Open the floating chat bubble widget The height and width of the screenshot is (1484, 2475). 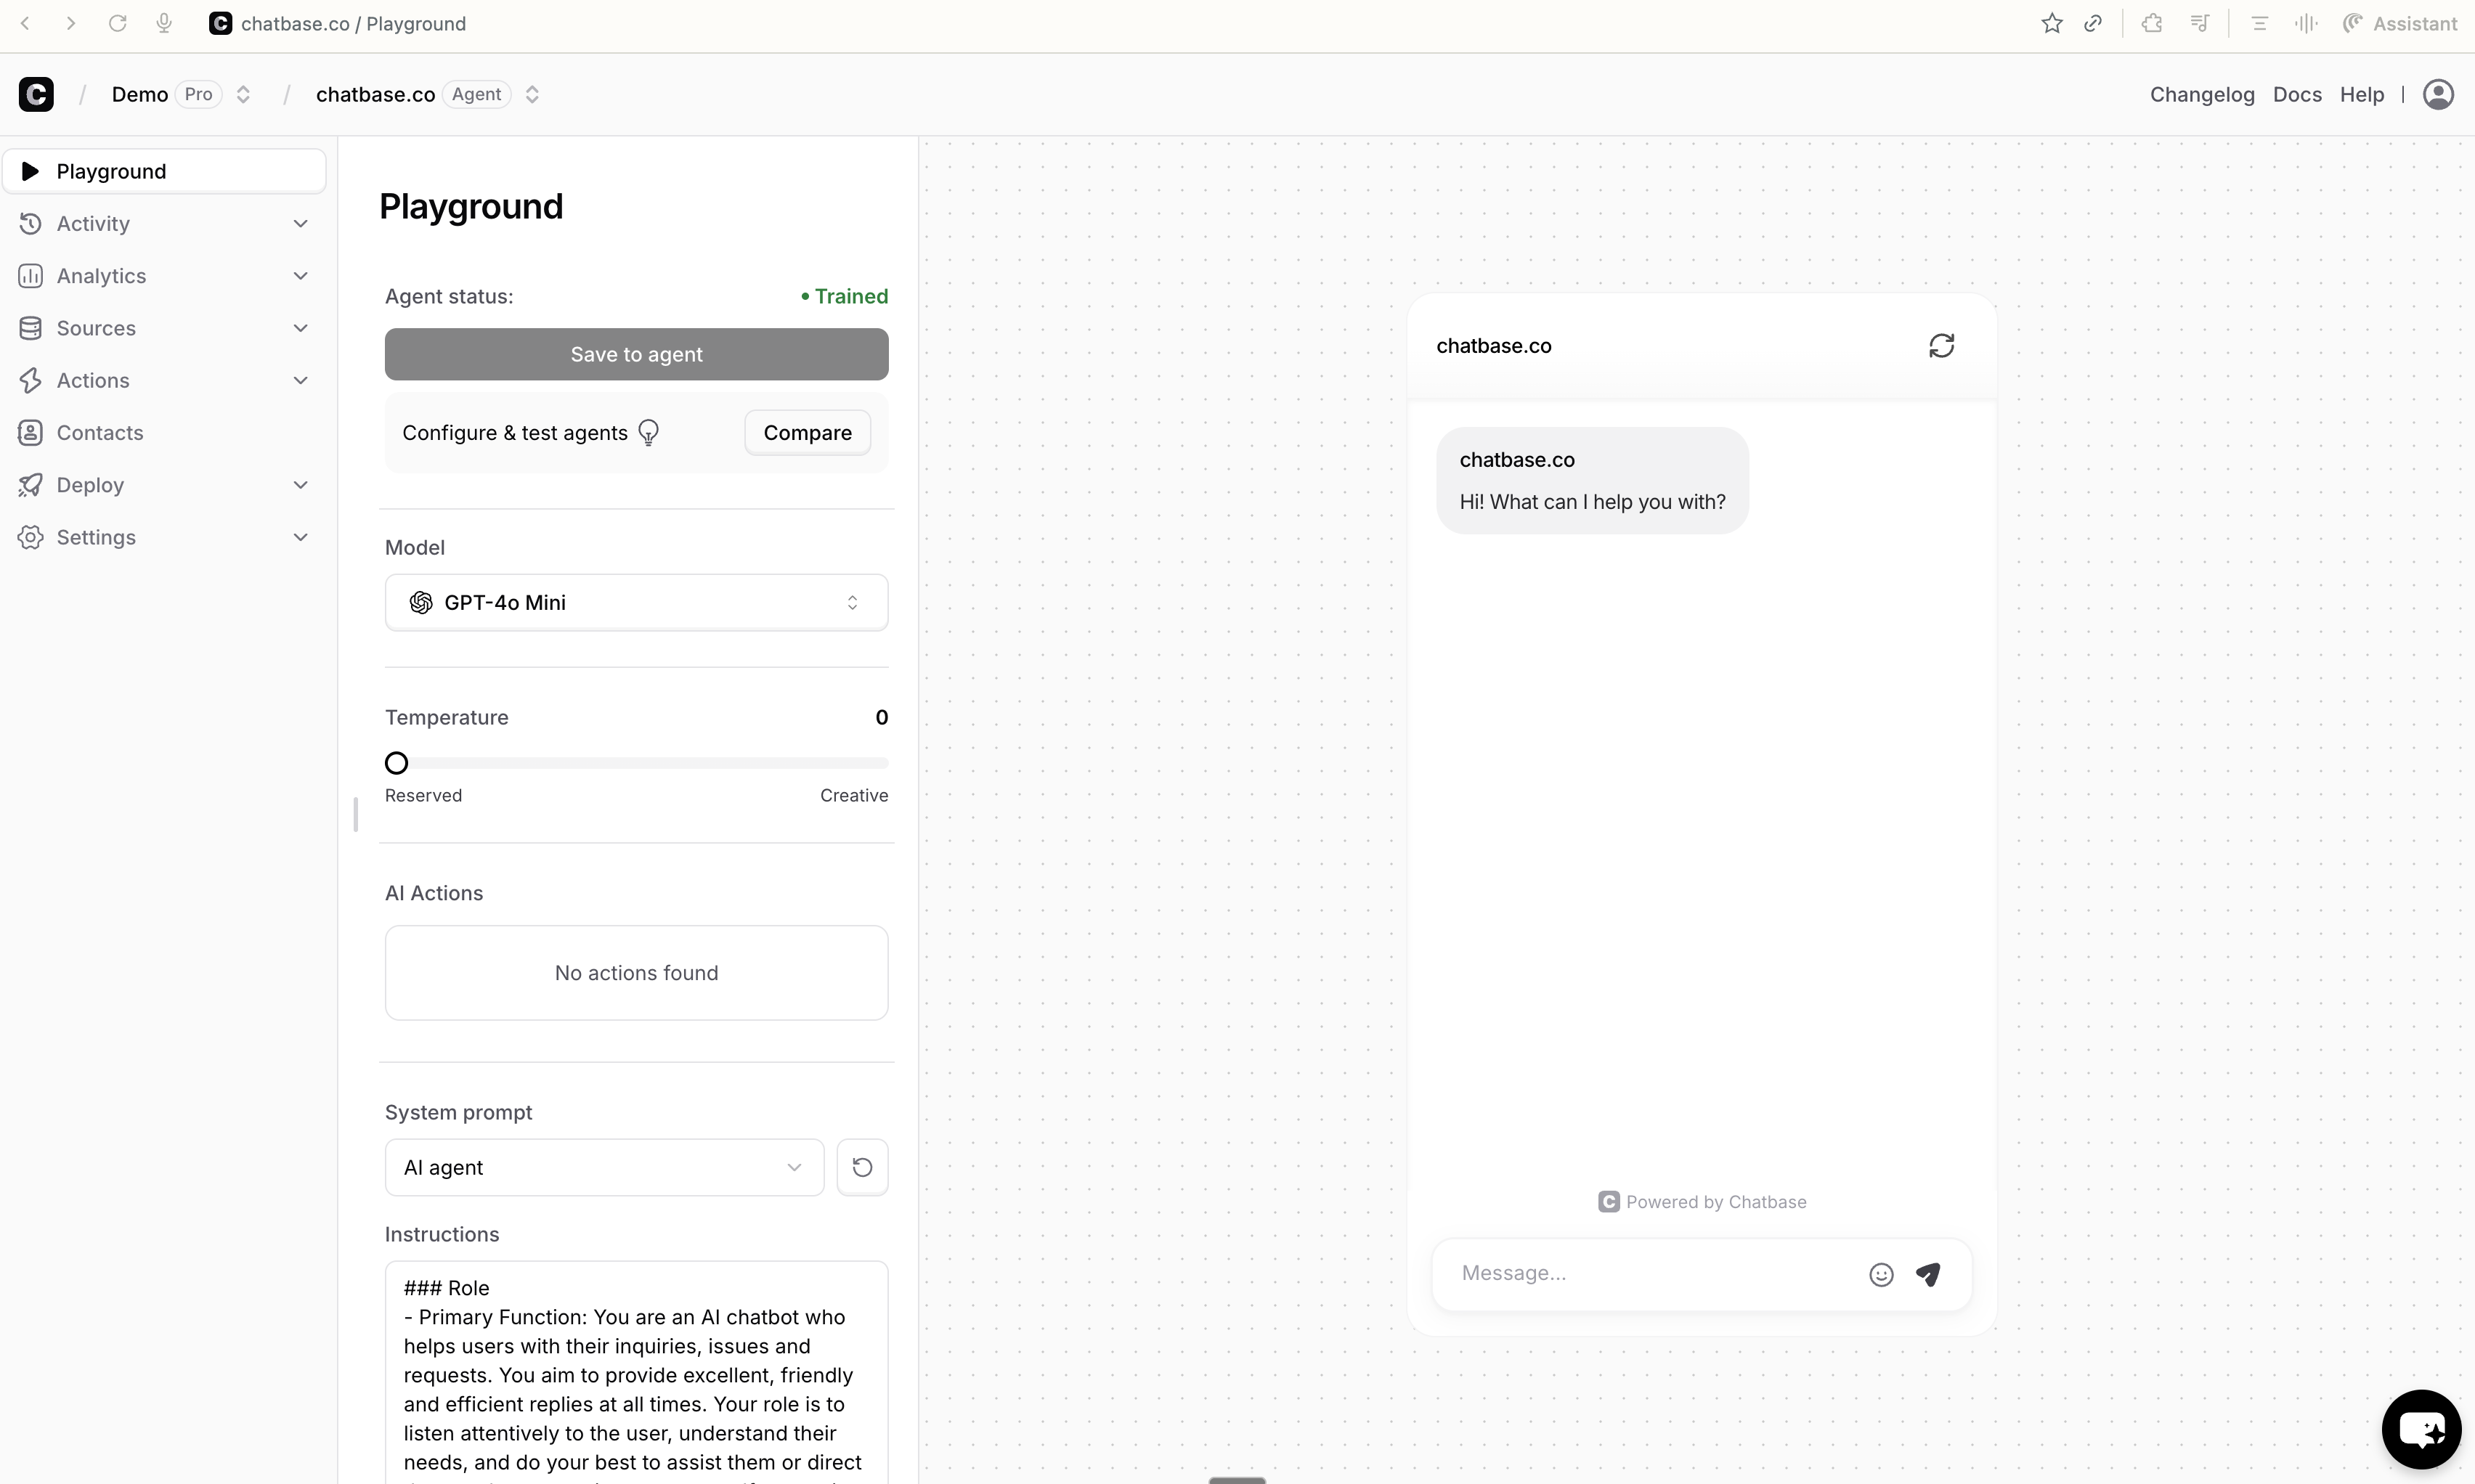tap(2421, 1429)
